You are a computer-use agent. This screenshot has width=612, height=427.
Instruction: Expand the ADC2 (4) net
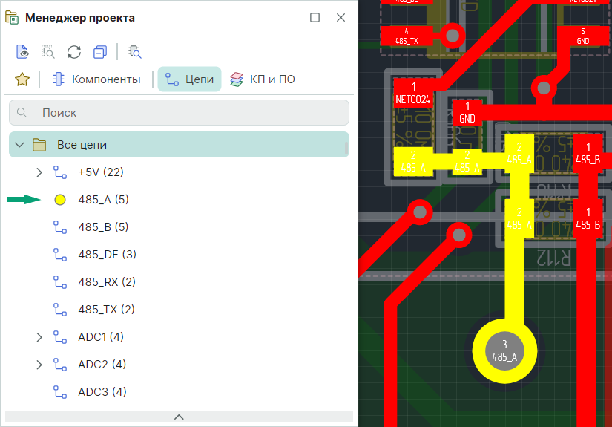pos(39,365)
